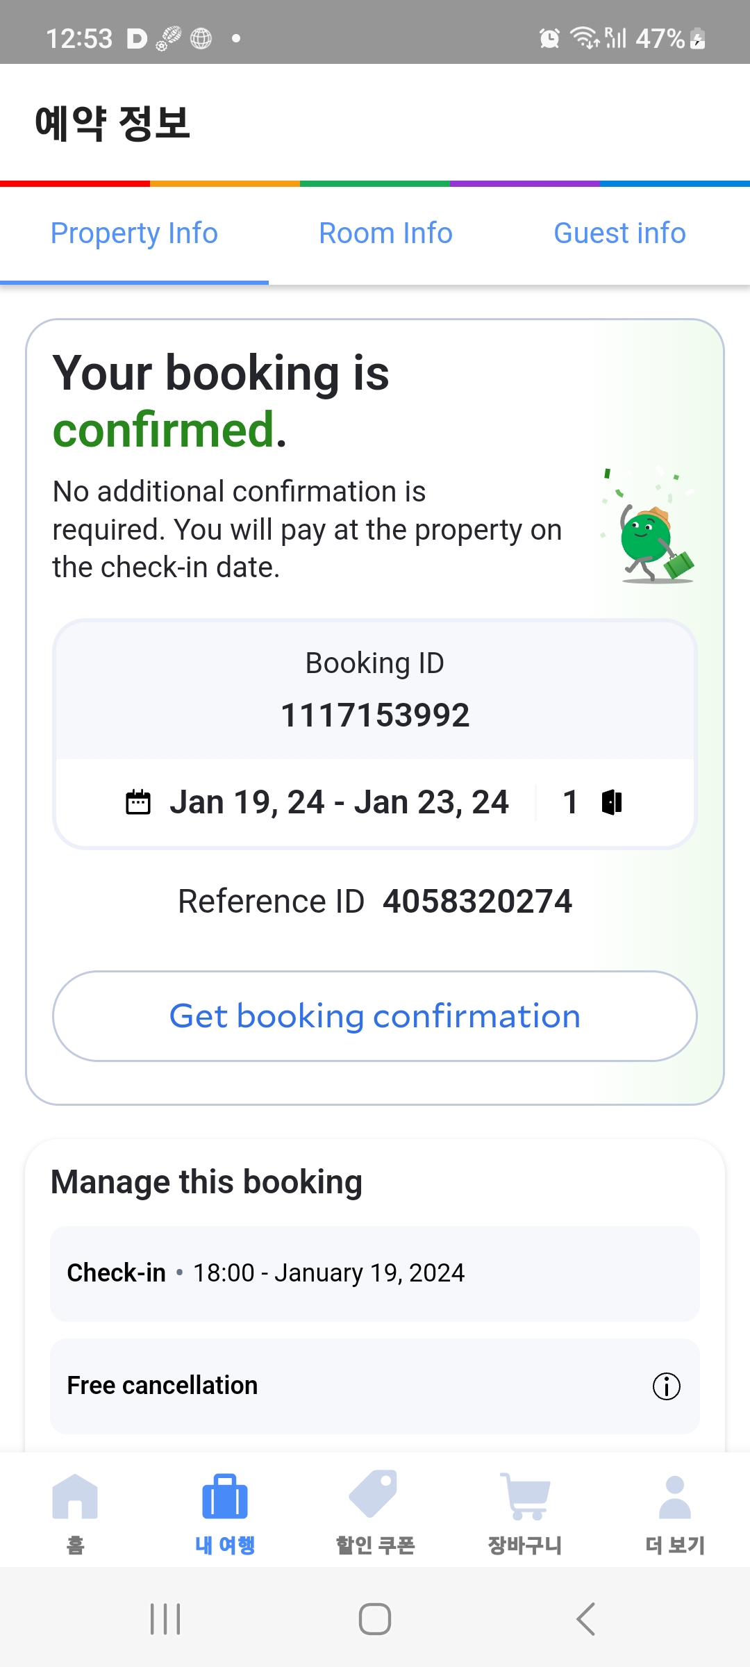Tap the green traveling mascot illustration
750x1667 pixels.
click(649, 526)
